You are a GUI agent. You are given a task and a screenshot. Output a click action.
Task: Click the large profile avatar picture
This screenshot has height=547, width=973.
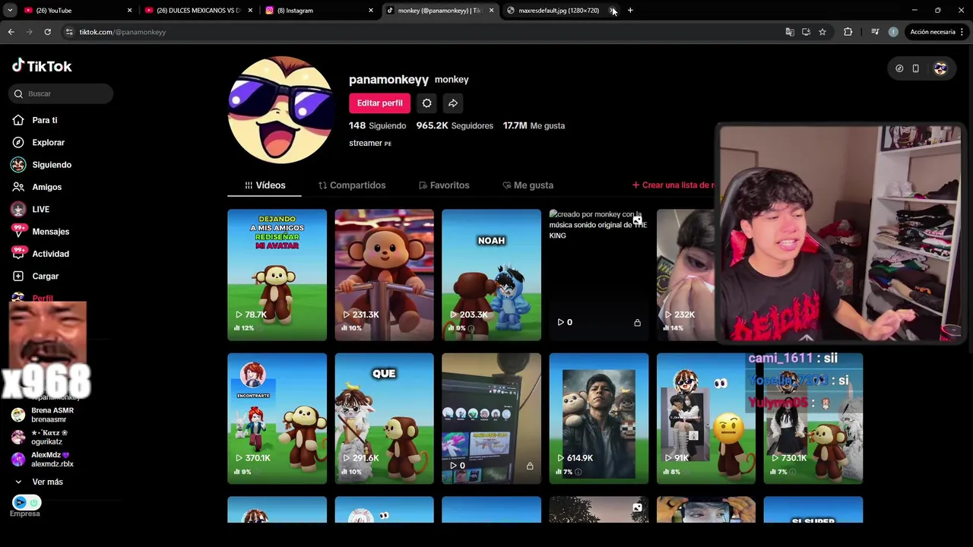pyautogui.click(x=280, y=110)
